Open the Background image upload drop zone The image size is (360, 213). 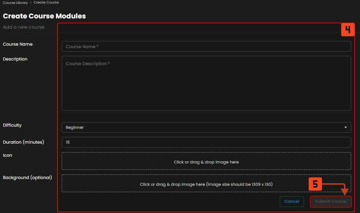pyautogui.click(x=206, y=183)
